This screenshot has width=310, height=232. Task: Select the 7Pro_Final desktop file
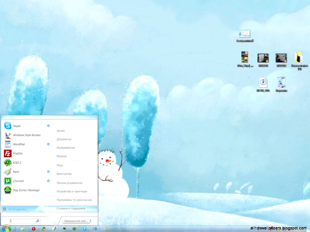pyautogui.click(x=245, y=59)
